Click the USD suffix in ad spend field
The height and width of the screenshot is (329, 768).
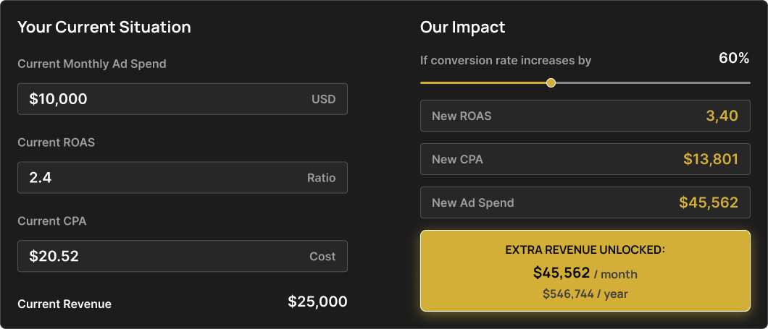tap(324, 99)
